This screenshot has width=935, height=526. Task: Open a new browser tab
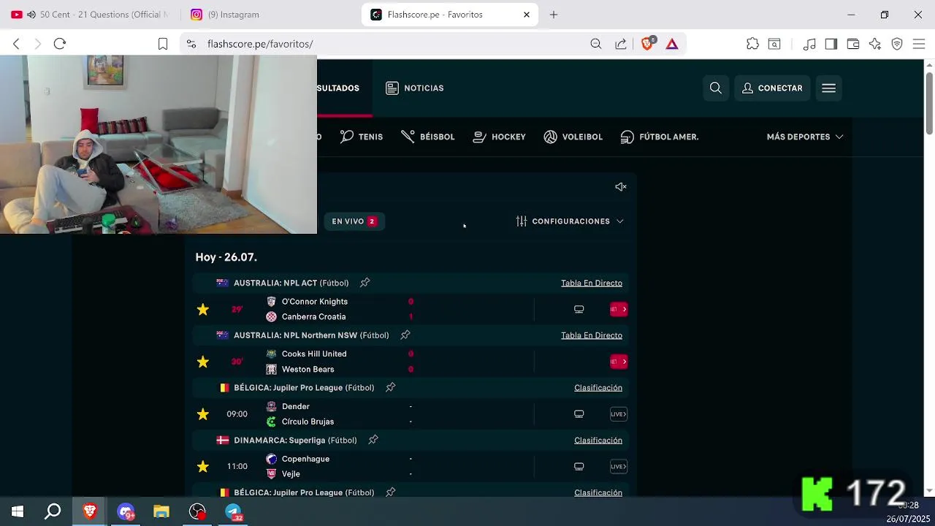pos(554,15)
